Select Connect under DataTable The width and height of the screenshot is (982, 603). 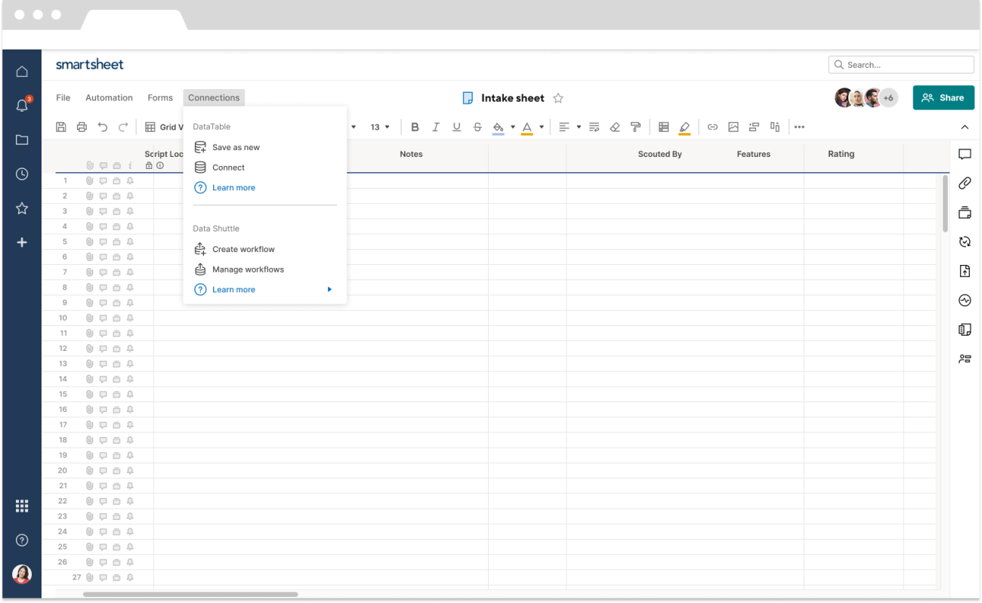coord(228,167)
